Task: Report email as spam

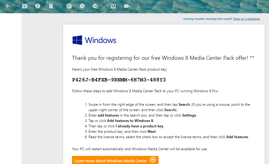Action: tap(38, 6)
